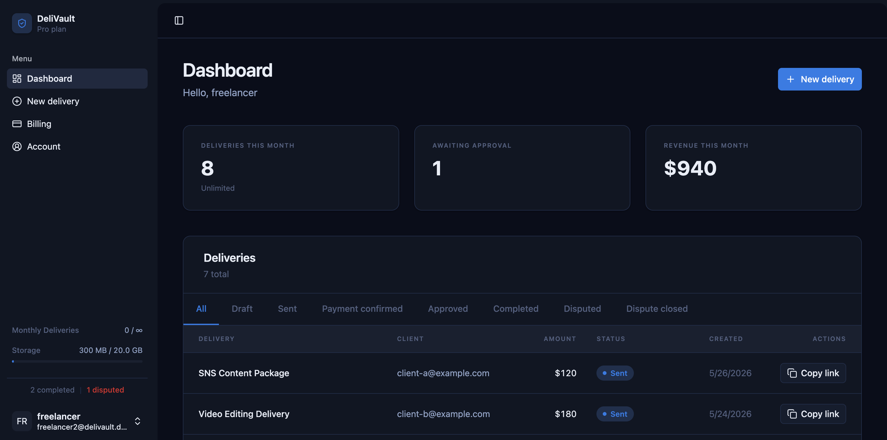Click the 5/24/2026 created date
This screenshot has height=440, width=887.
tap(730, 414)
